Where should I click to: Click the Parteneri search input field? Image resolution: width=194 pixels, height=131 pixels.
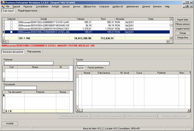click(x=28, y=63)
